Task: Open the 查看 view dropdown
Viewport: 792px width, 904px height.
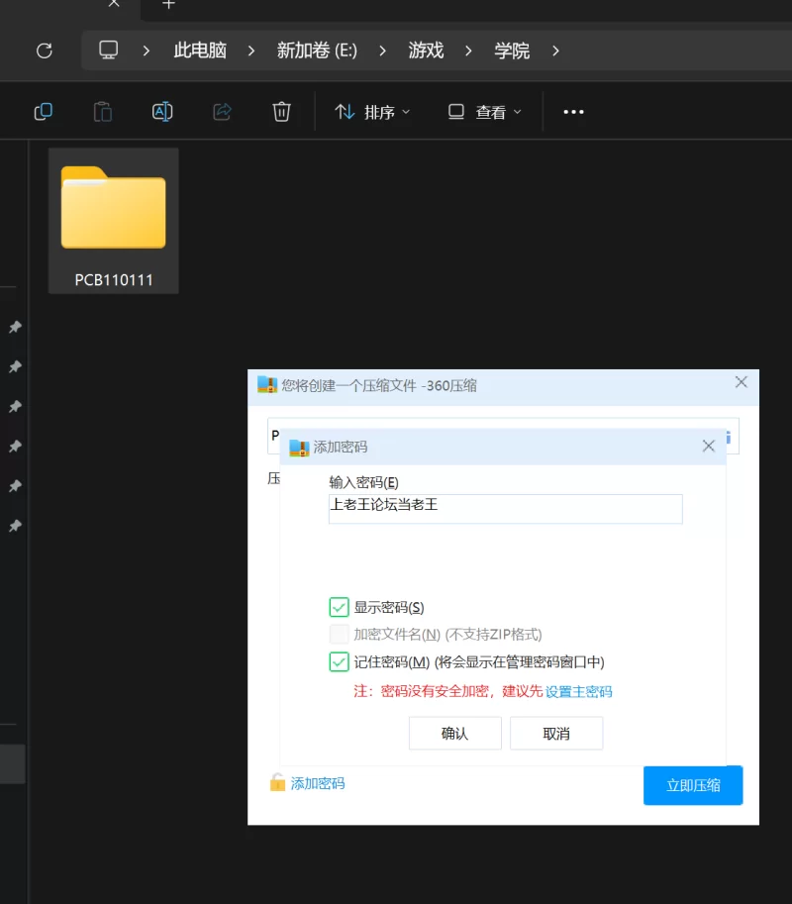Action: coord(485,112)
